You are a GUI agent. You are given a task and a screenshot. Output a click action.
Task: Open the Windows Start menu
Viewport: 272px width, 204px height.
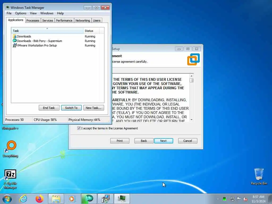[x=7, y=199]
